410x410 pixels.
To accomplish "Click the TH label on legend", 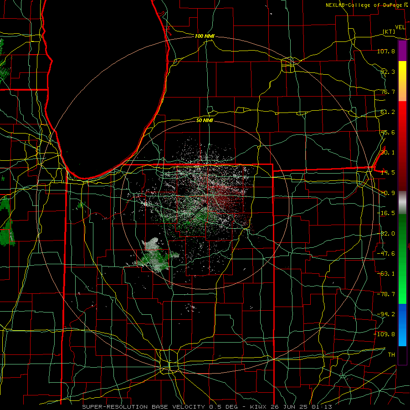I will click(391, 355).
